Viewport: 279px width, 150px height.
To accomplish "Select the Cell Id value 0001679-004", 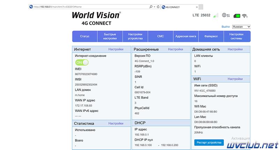I will (142, 92).
